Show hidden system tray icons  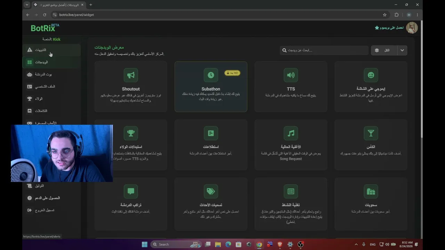356,244
